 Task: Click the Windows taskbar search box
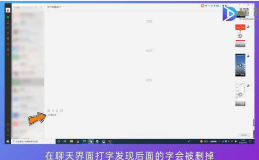[x=33, y=141]
